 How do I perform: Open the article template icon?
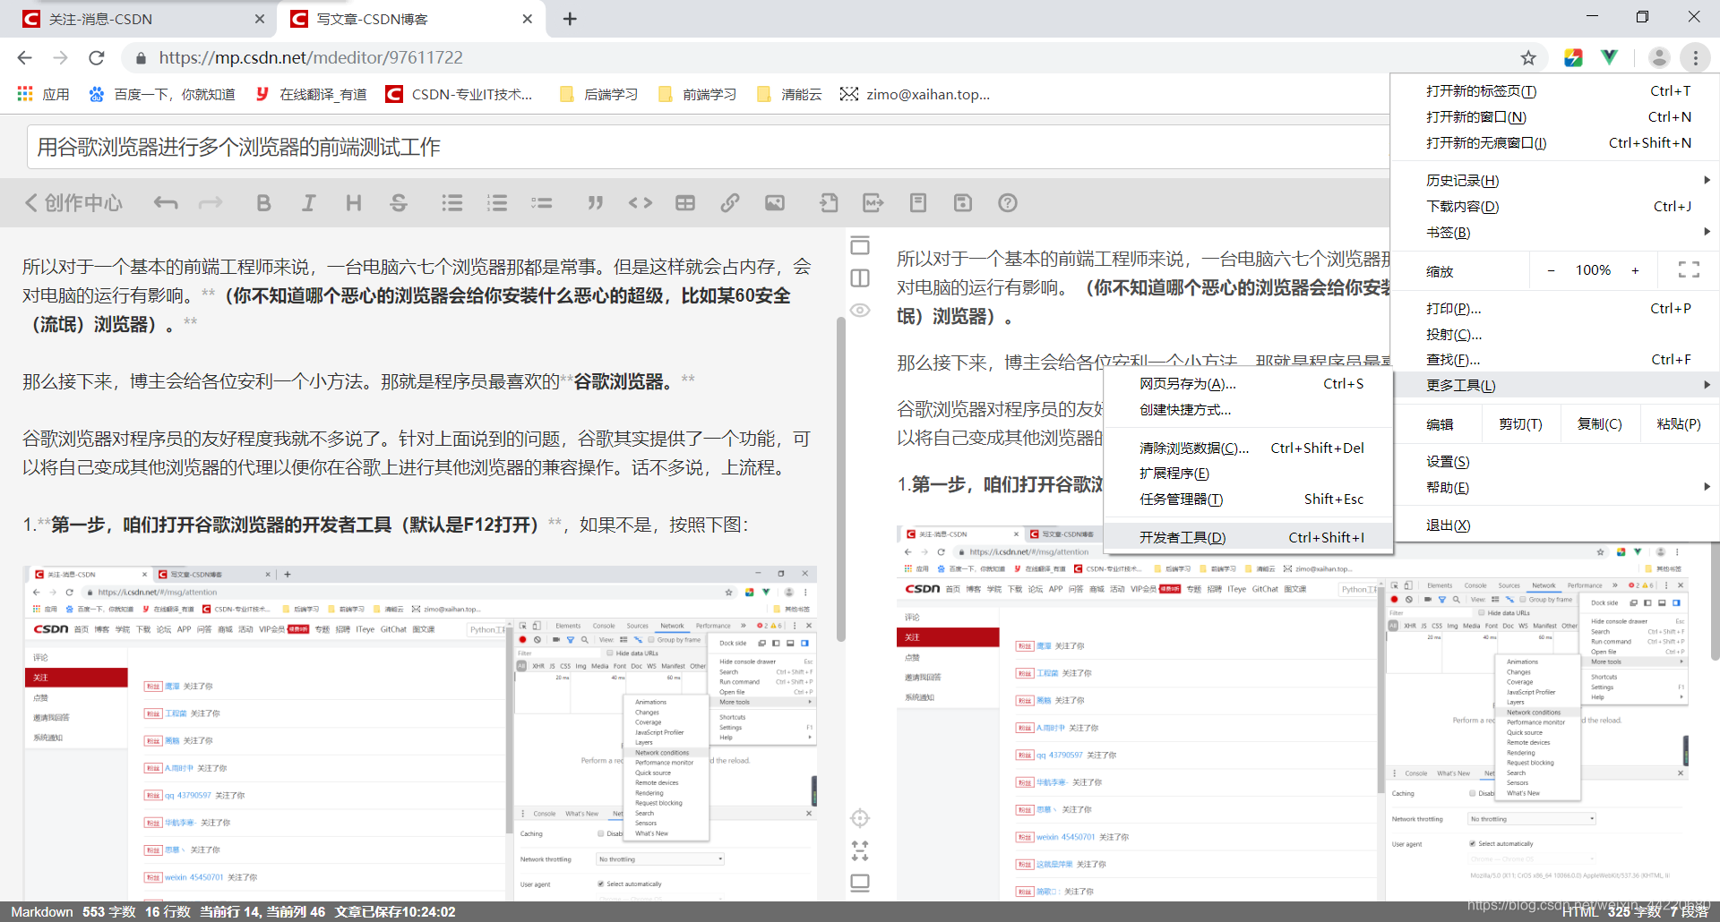(918, 203)
